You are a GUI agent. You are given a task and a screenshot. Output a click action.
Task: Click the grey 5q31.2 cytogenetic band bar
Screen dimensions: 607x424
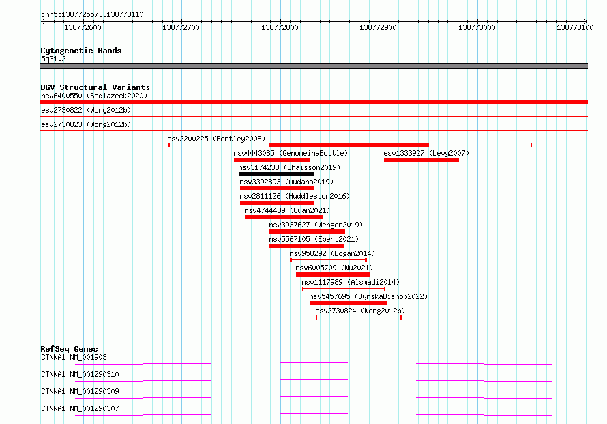pyautogui.click(x=314, y=66)
